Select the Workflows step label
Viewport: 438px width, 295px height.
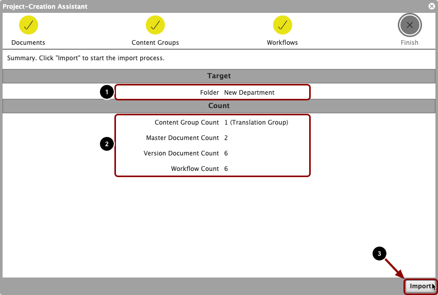282,42
